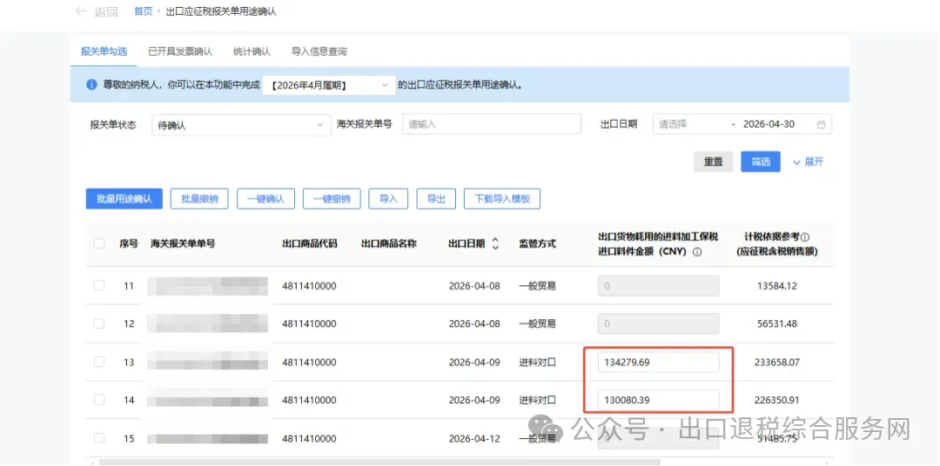Image resolution: width=940 pixels, height=466 pixels.
Task: Tick the checkbox for row 15
Action: click(x=99, y=438)
